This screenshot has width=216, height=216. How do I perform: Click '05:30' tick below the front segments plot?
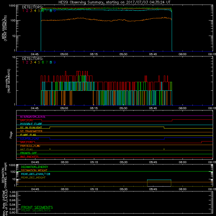123,54
